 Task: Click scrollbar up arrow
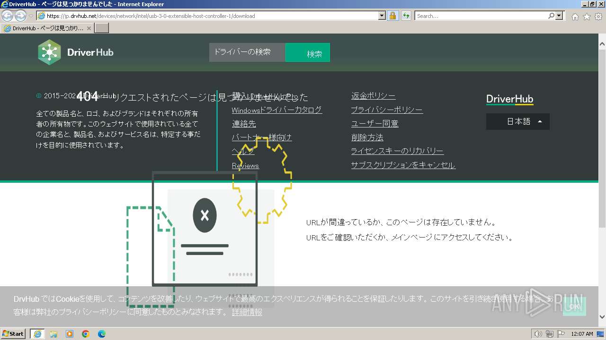[602, 44]
